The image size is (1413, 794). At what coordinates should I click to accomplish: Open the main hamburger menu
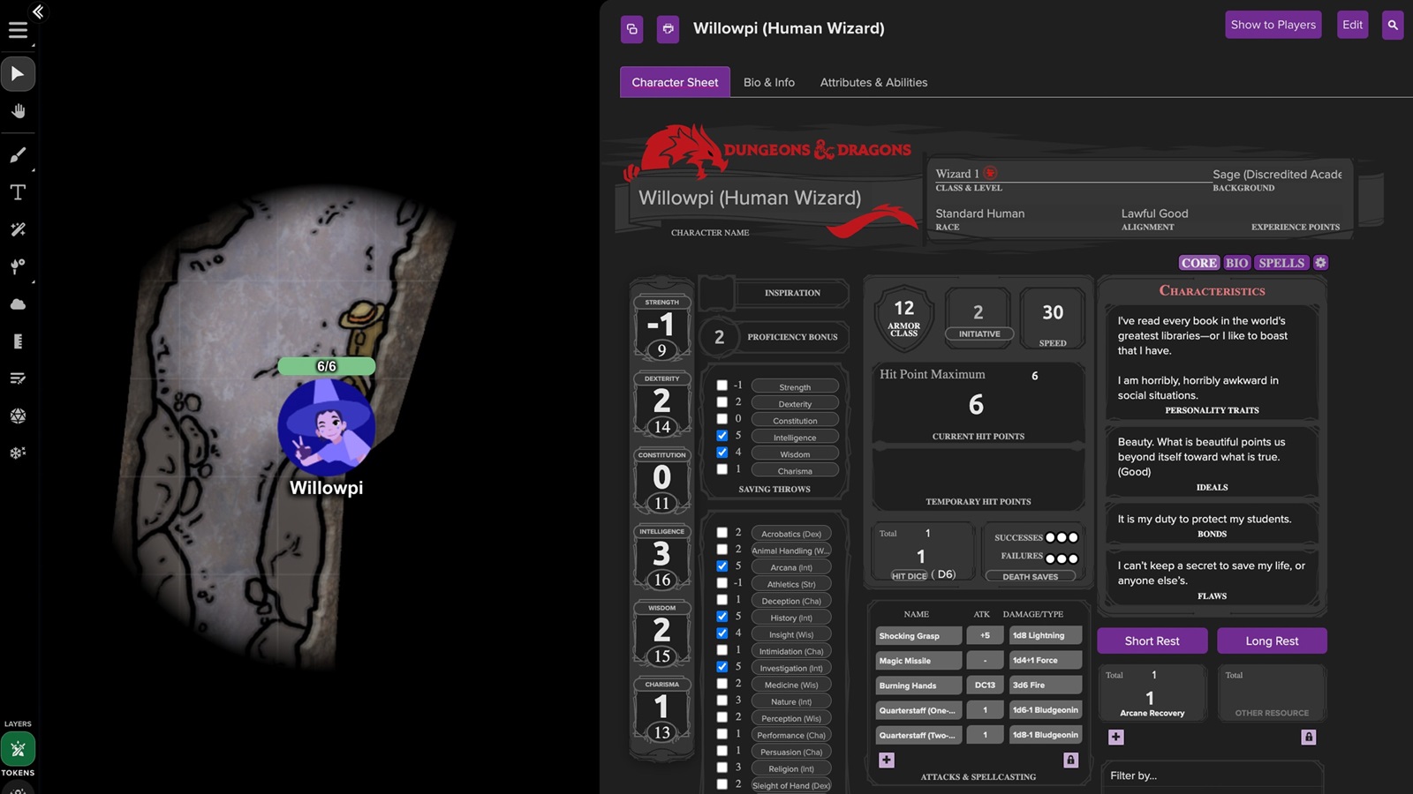[x=18, y=30]
